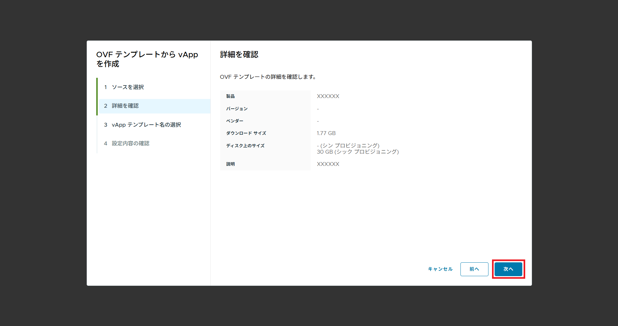
Task: Click the ディスク上のサイズ label
Action: (245, 146)
